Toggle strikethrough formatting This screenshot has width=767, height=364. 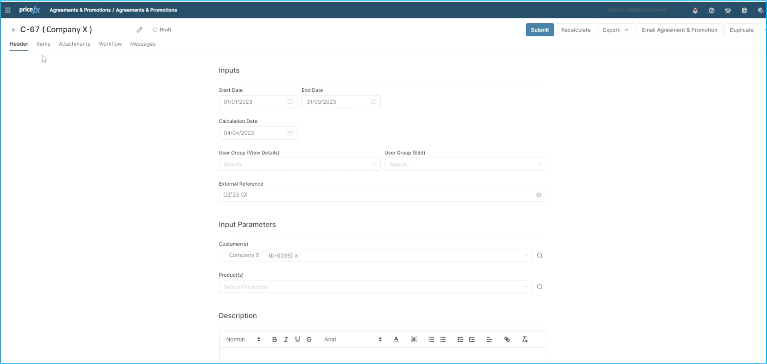(309, 340)
